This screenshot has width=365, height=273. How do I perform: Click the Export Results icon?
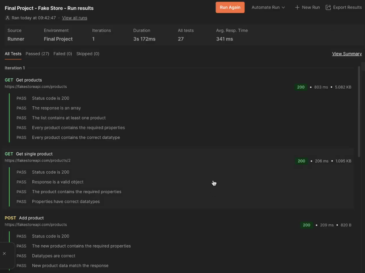[x=328, y=7]
